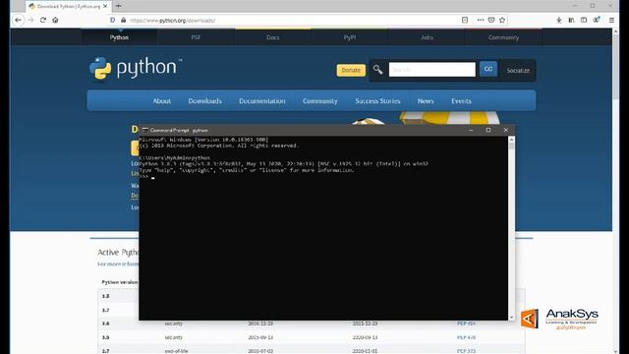This screenshot has height=354, width=629.
Task: Open the About menu item
Action: pyautogui.click(x=161, y=101)
